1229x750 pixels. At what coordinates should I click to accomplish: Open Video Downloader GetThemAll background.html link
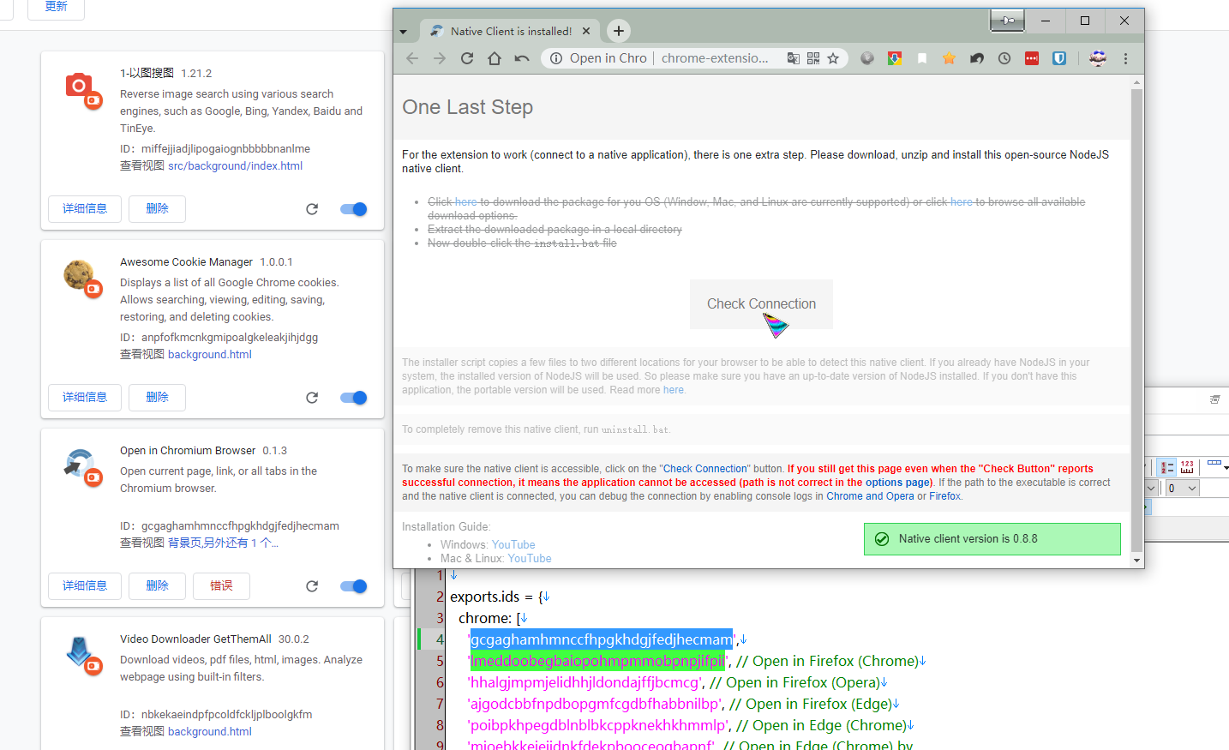coord(210,732)
